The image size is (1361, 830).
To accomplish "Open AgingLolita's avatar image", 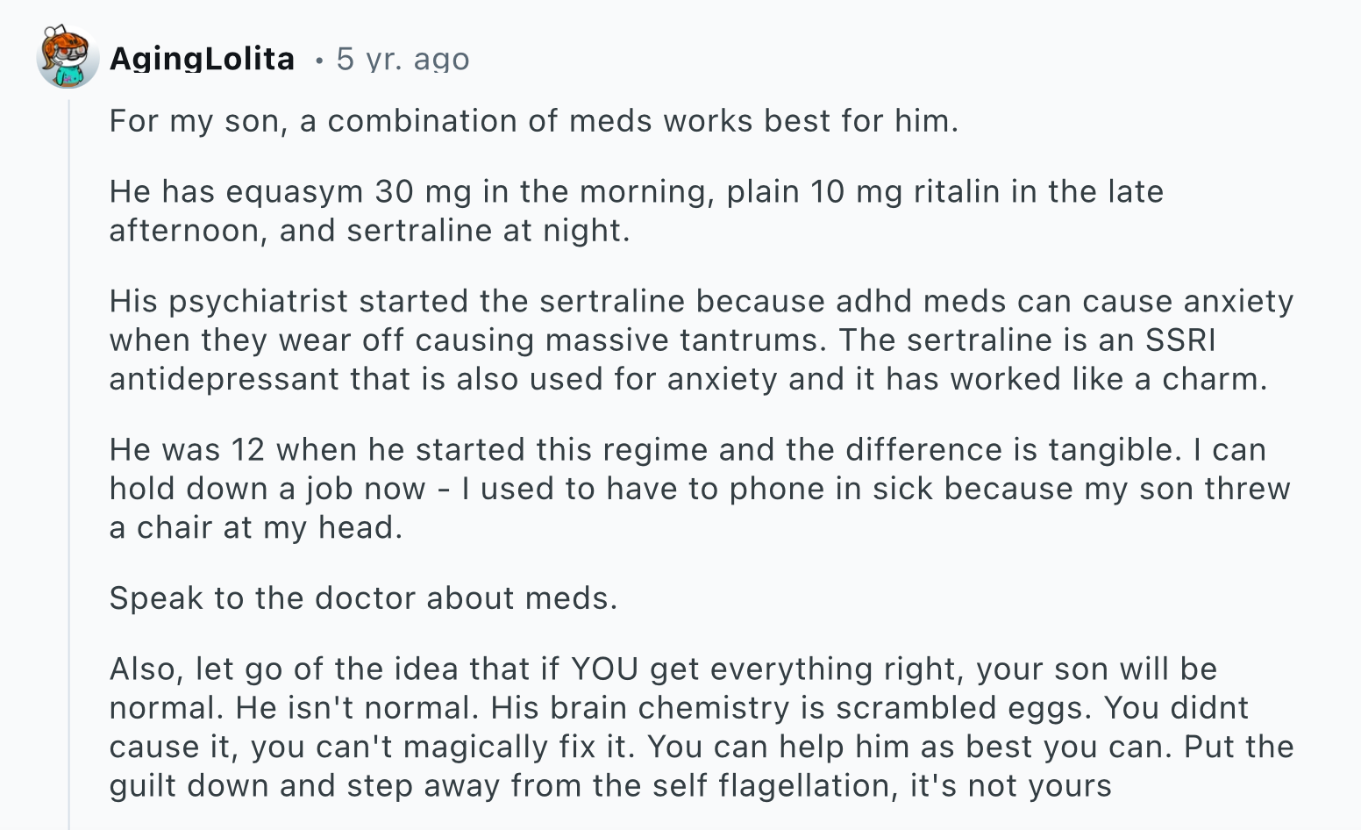I will pos(68,57).
